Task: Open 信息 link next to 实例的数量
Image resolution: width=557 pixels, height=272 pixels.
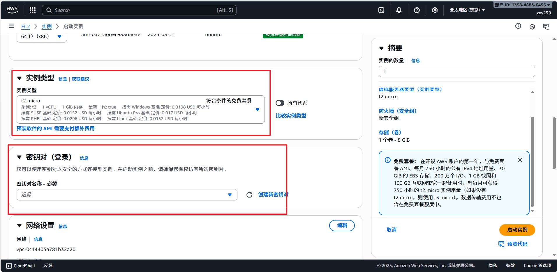Action: click(x=415, y=61)
